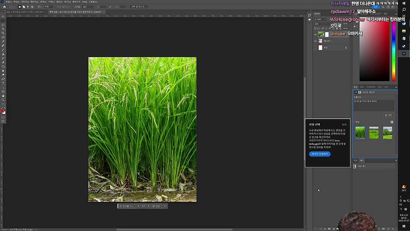The image size is (410, 231).
Task: Choose Intersect with Selection mode icon
Action: pos(32,7)
